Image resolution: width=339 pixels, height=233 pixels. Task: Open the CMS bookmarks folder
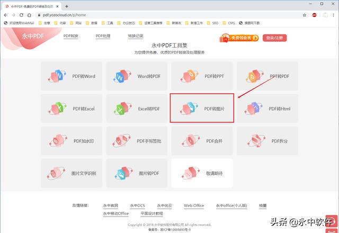pyautogui.click(x=229, y=23)
